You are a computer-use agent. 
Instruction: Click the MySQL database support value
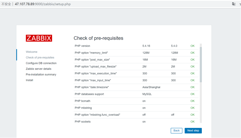[x=147, y=94]
